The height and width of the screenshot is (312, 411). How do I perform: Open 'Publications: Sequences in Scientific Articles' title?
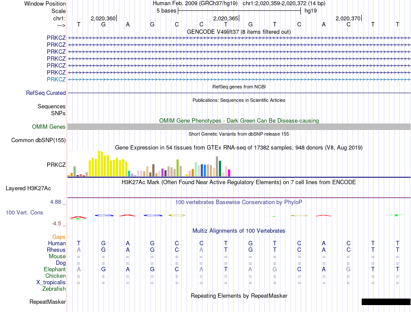point(239,100)
